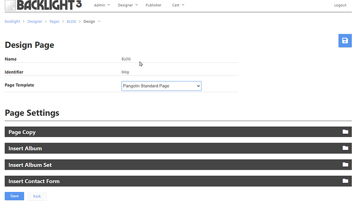Click the Back button
359x208 pixels.
click(x=37, y=196)
